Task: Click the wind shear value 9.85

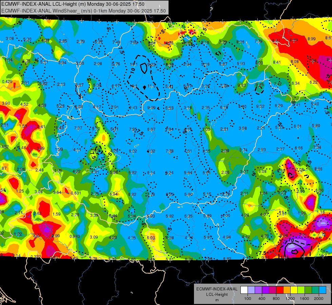Action: point(259,85)
